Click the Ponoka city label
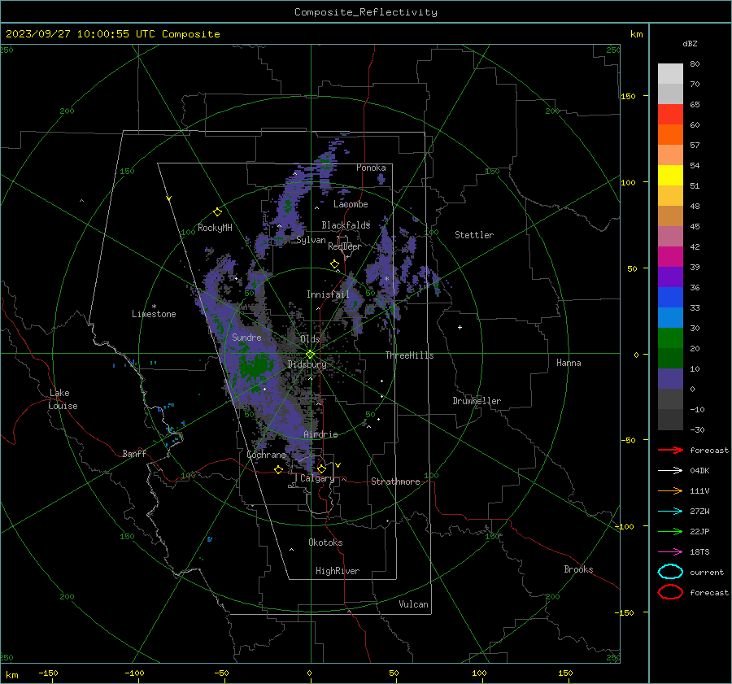Viewport: 732px width, 684px height. [371, 168]
